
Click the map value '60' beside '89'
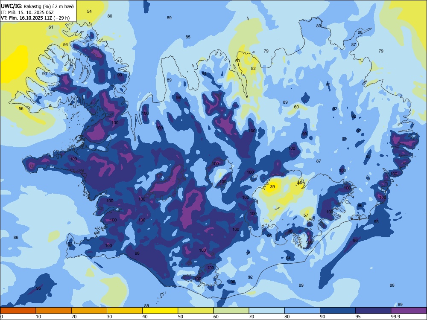296,107
